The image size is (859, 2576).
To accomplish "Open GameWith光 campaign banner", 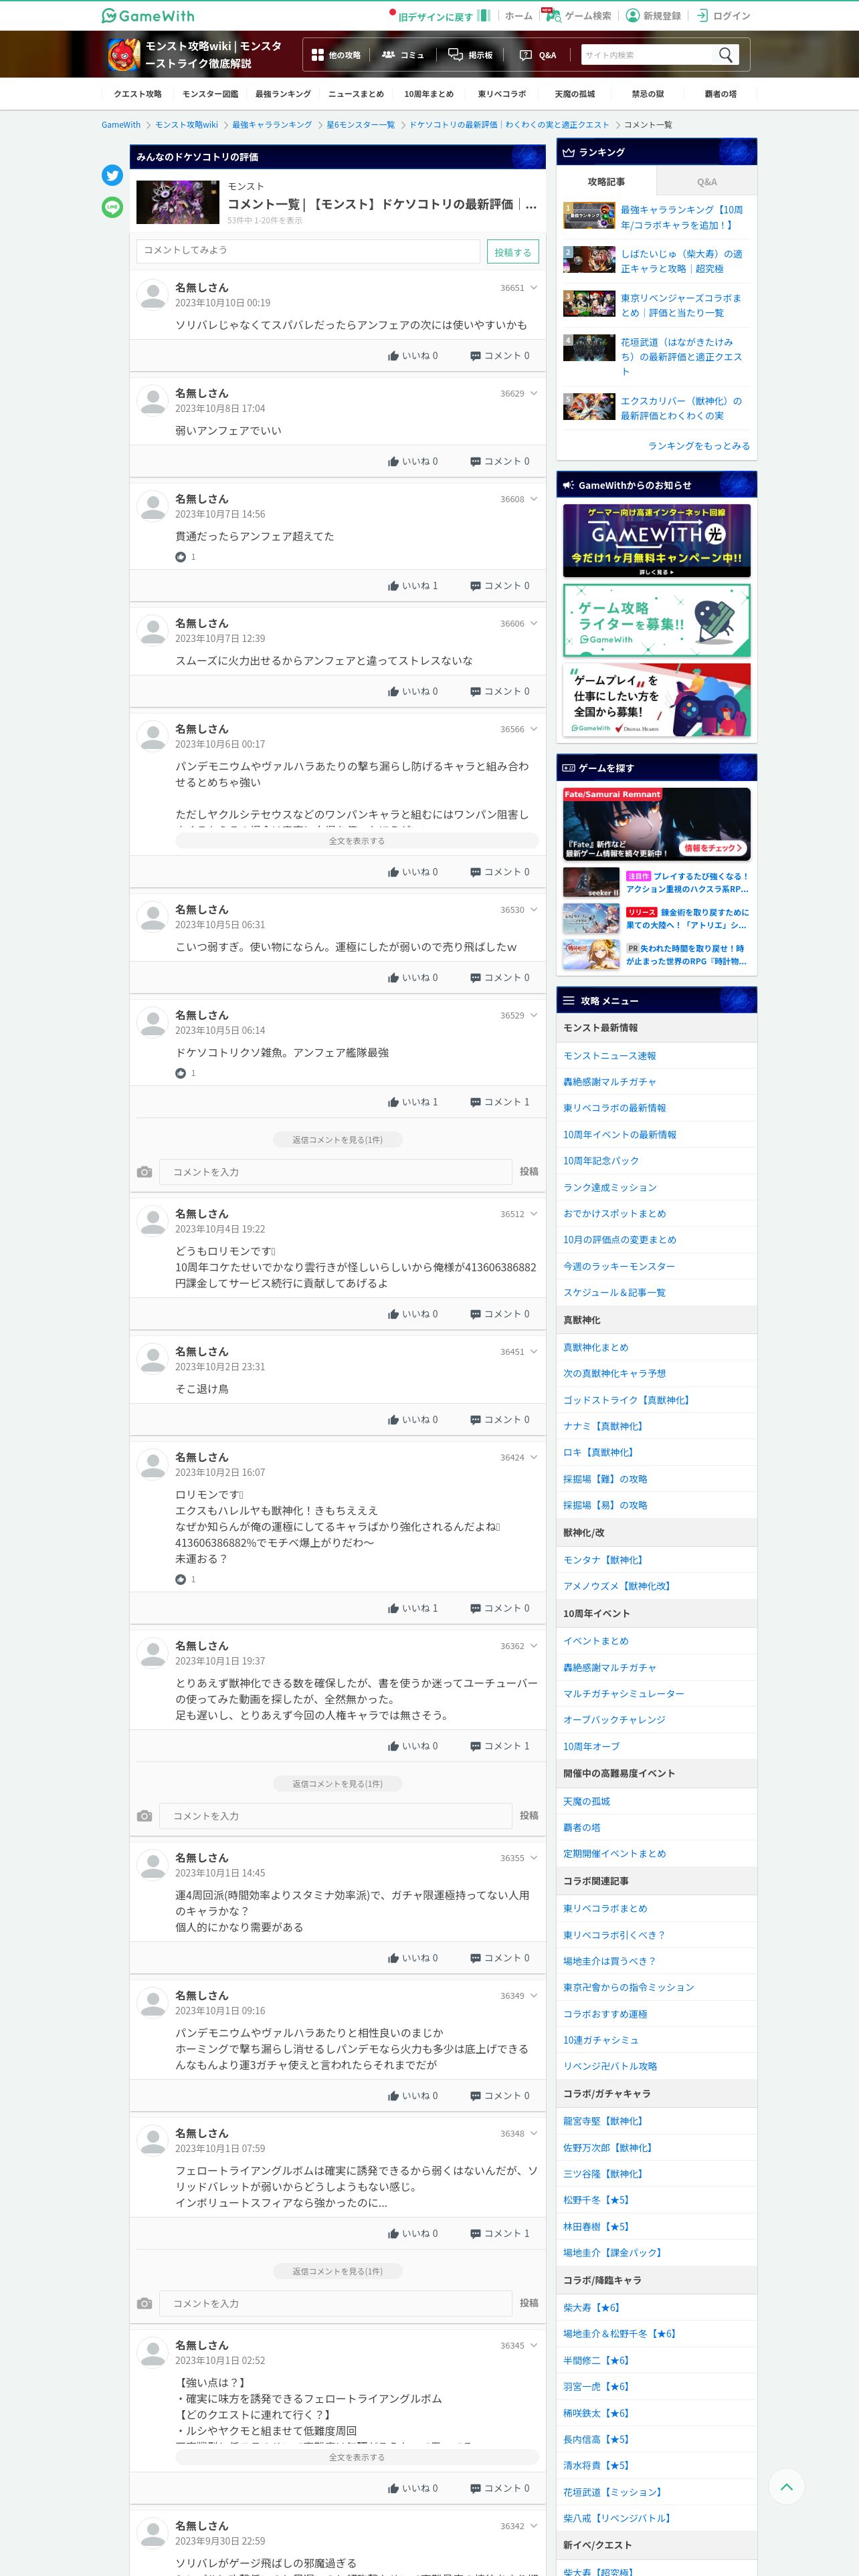I will click(656, 540).
